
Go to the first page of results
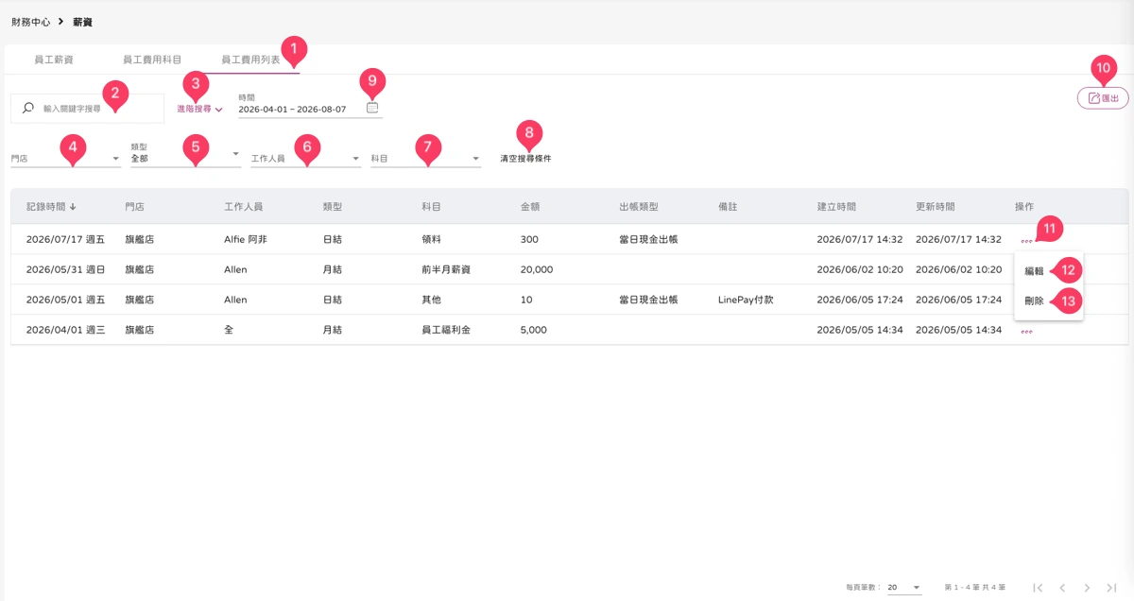click(1038, 588)
